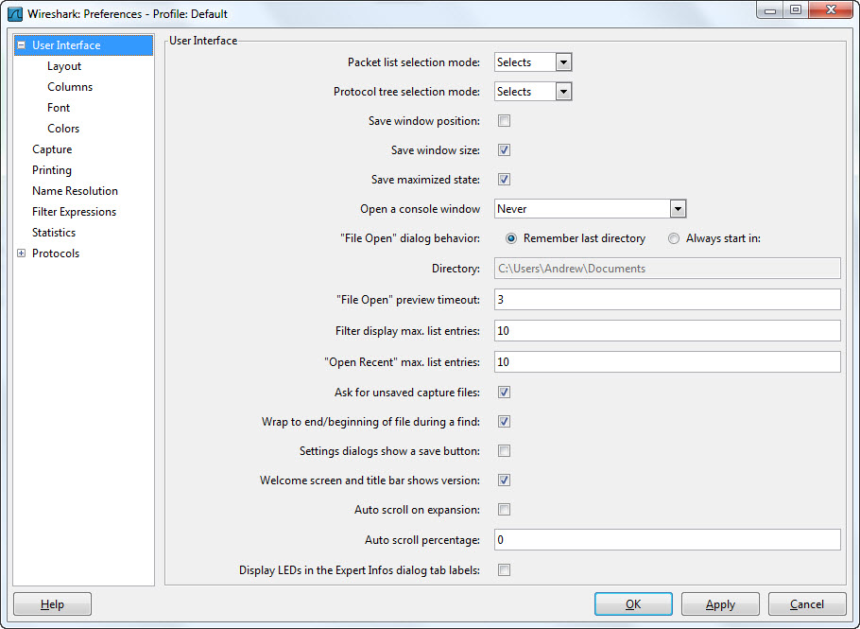Click in the Auto scroll percentage field
The image size is (860, 629).
(667, 540)
